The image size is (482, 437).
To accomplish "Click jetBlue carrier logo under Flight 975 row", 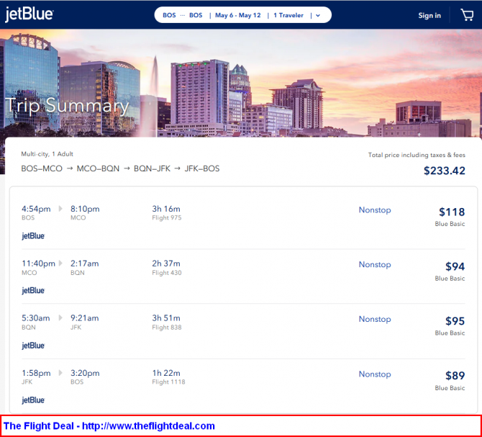I will (x=33, y=236).
